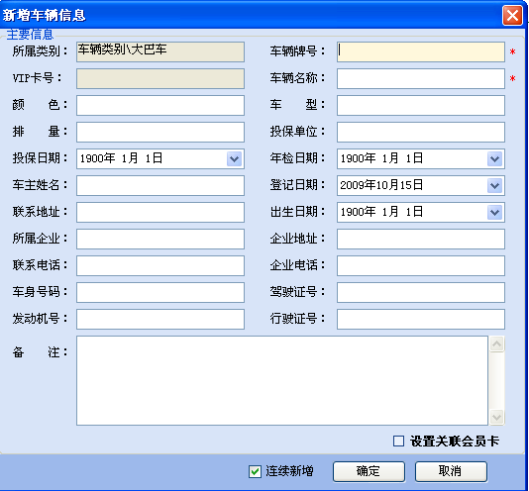Click the 备注 scrollbar down arrow
This screenshot has height=491, width=529.
(496, 417)
